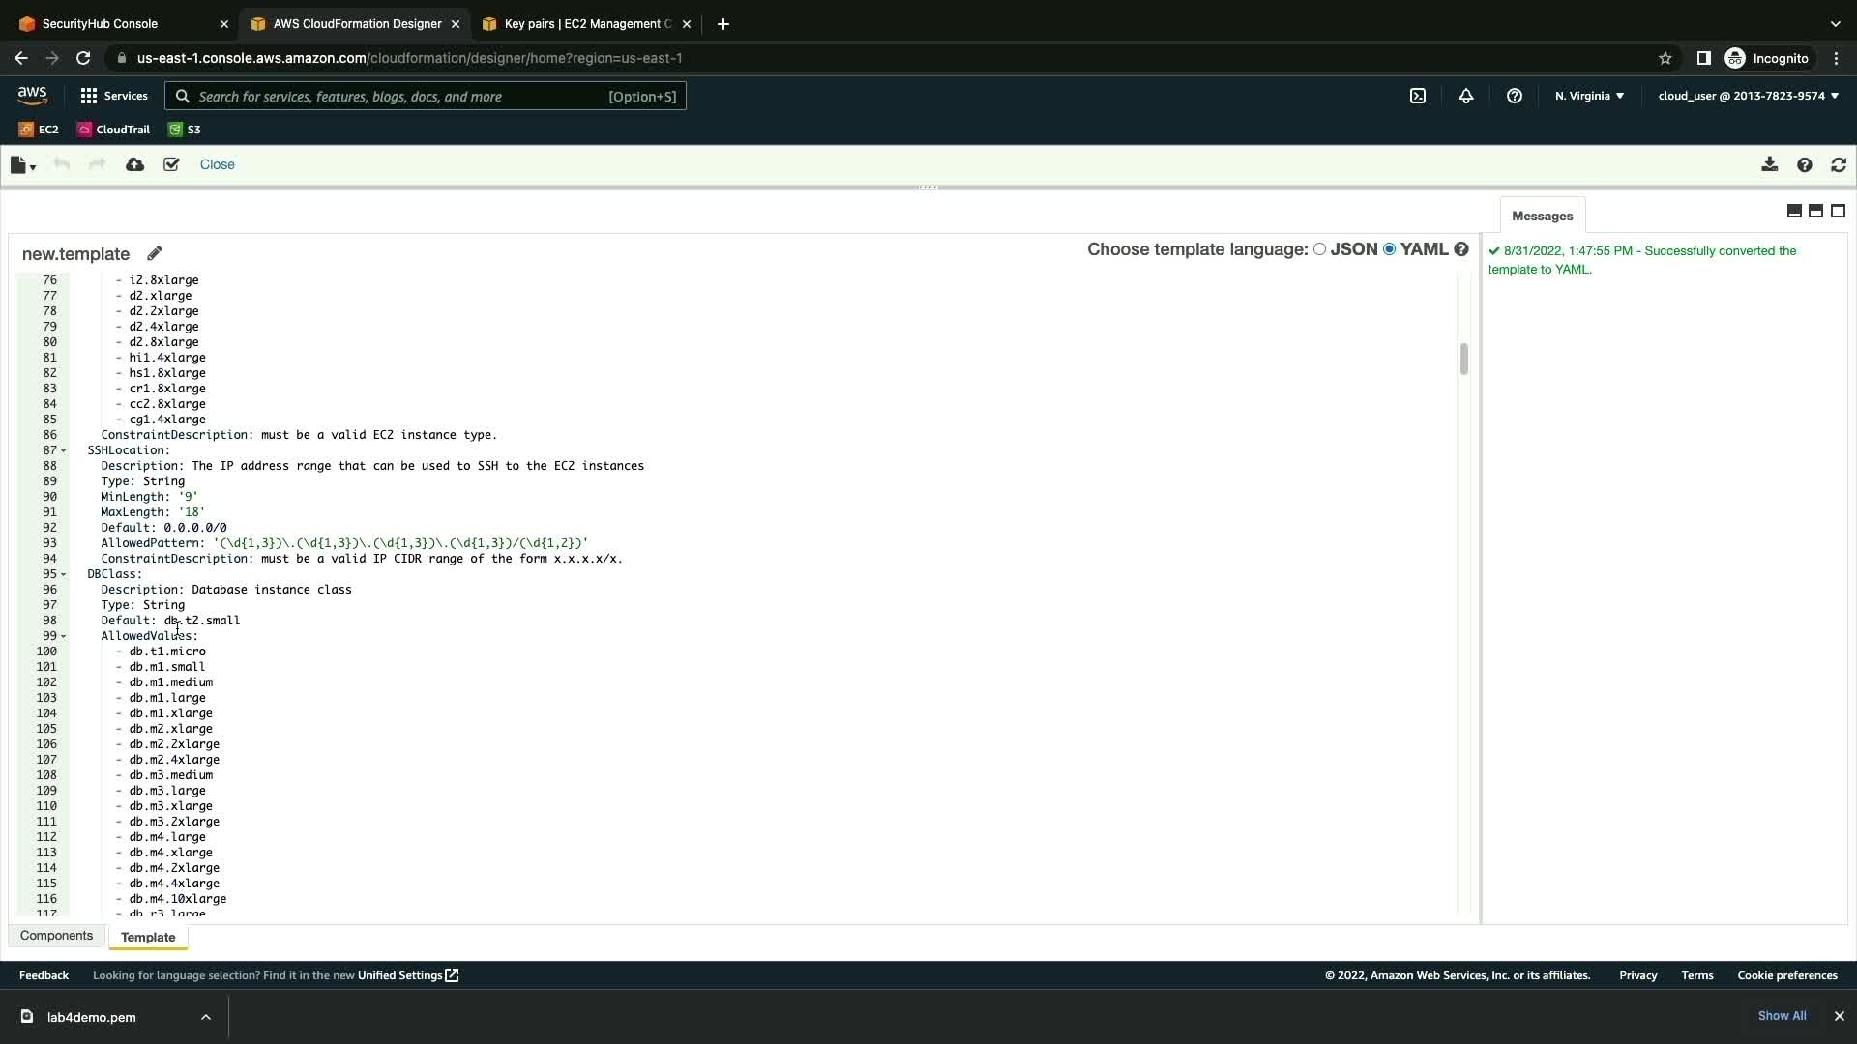
Task: Select the JSON template language radio button
Action: point(1319,249)
